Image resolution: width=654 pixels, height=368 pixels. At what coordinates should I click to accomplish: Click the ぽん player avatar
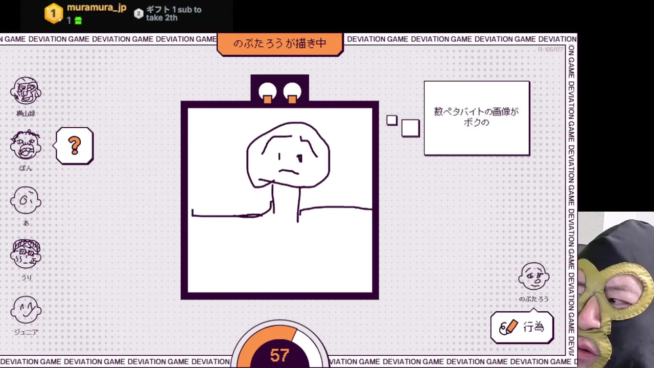[x=26, y=145]
